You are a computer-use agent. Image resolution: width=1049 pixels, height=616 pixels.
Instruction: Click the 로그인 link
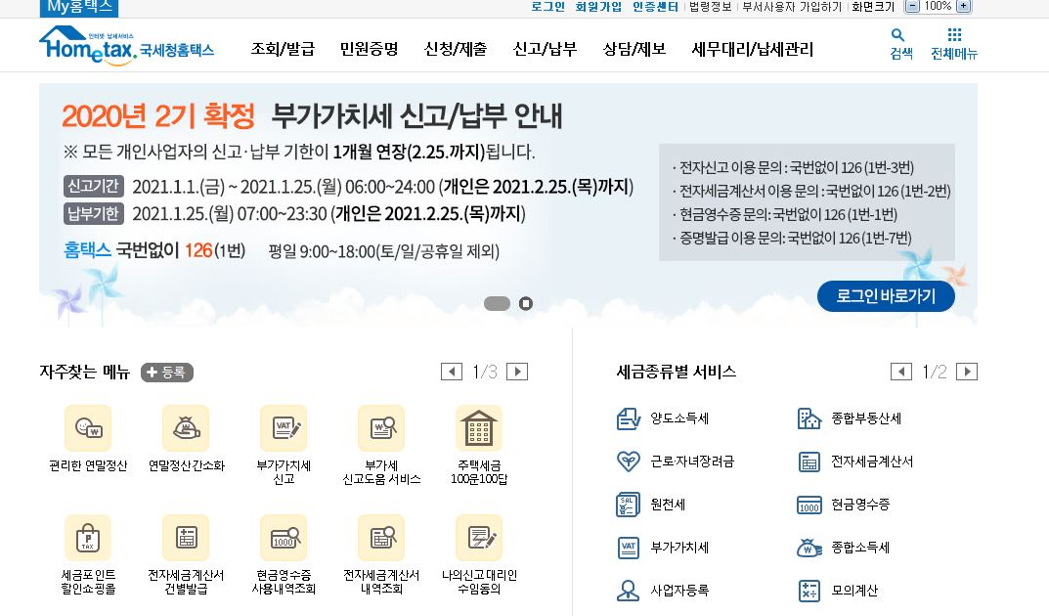click(548, 7)
